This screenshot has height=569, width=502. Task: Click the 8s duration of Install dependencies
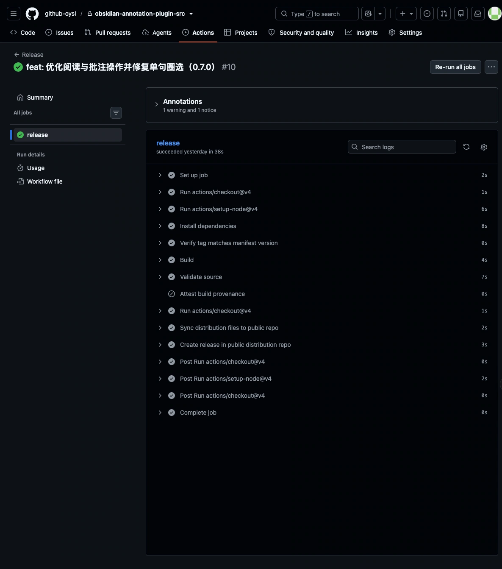click(x=484, y=226)
